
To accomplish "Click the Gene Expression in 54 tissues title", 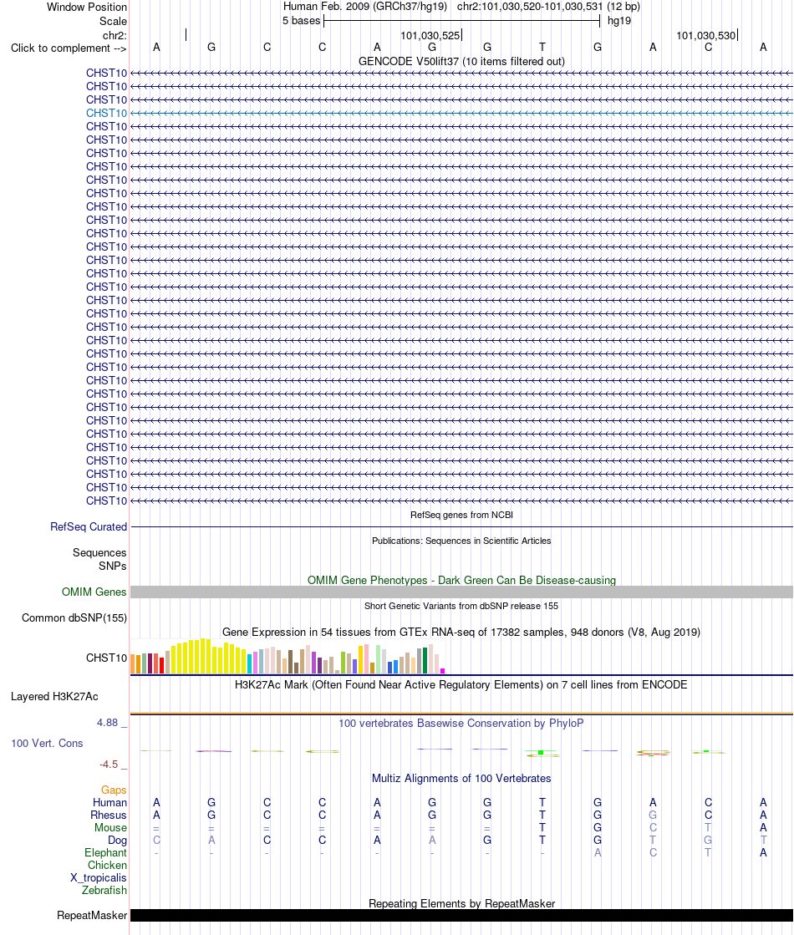I will 461,633.
